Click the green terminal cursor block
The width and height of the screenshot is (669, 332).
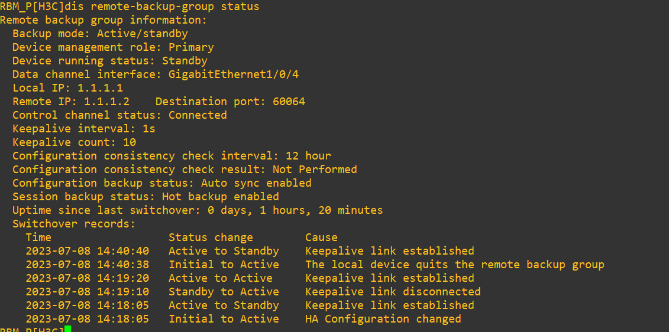[67, 328]
